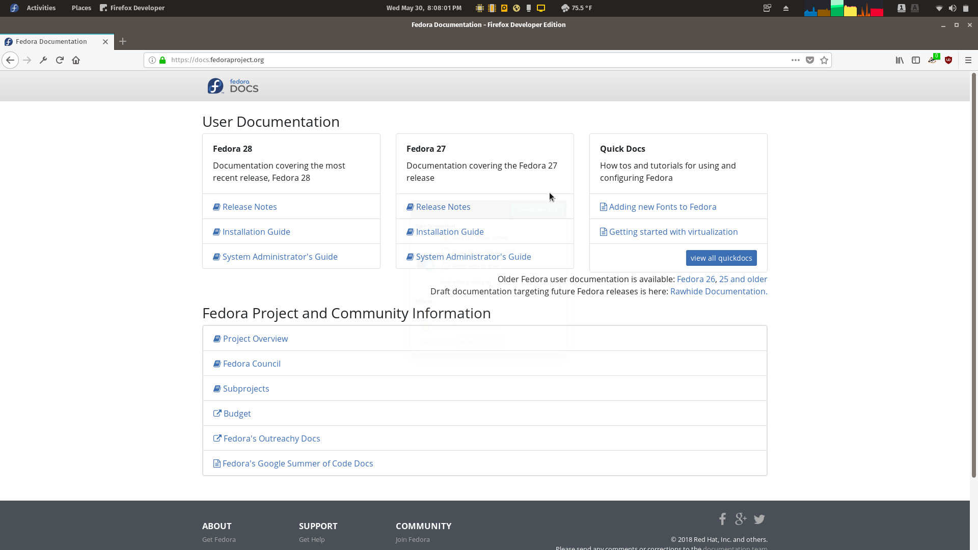Open the page actions three-dot menu
Viewport: 978px width, 550px height.
point(795,60)
